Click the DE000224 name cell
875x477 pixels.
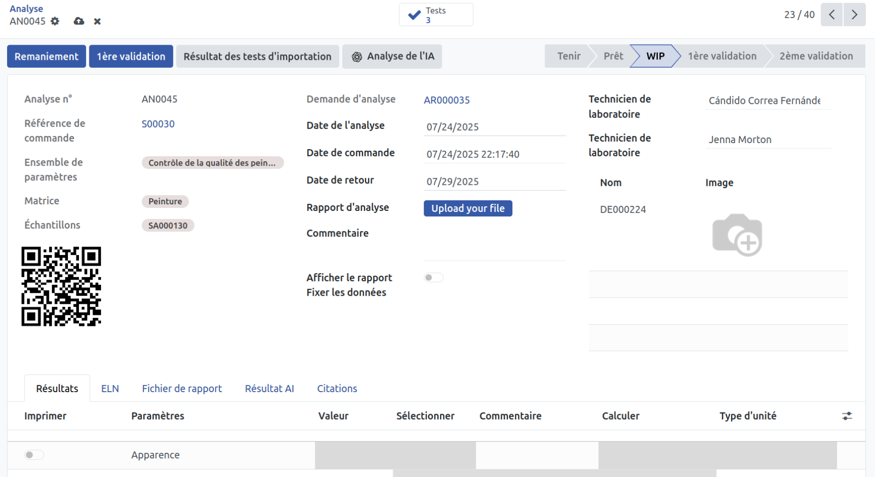(x=623, y=209)
